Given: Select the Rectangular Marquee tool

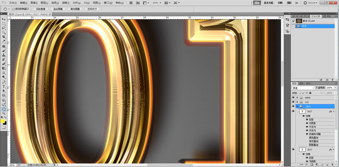Looking at the screenshot, I should (4, 24).
